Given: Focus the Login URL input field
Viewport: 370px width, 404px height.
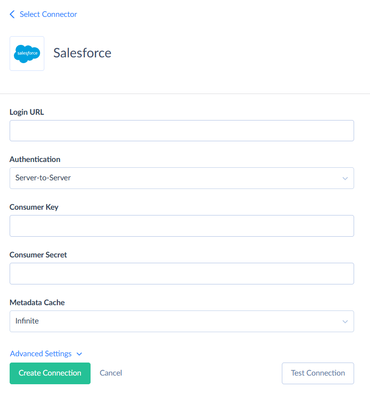Looking at the screenshot, I should [181, 130].
